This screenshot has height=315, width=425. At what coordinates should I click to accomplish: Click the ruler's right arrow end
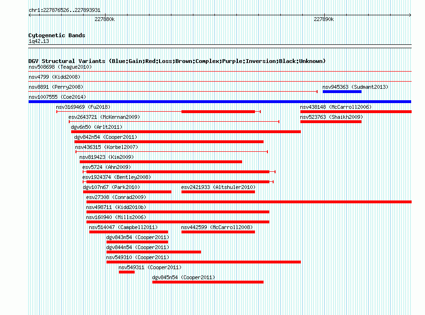[410, 15]
